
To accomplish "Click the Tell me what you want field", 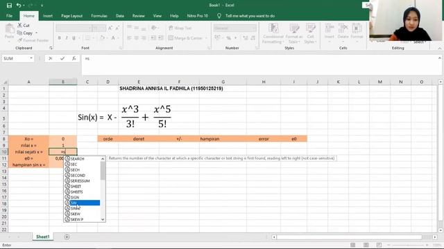I will [x=250, y=16].
